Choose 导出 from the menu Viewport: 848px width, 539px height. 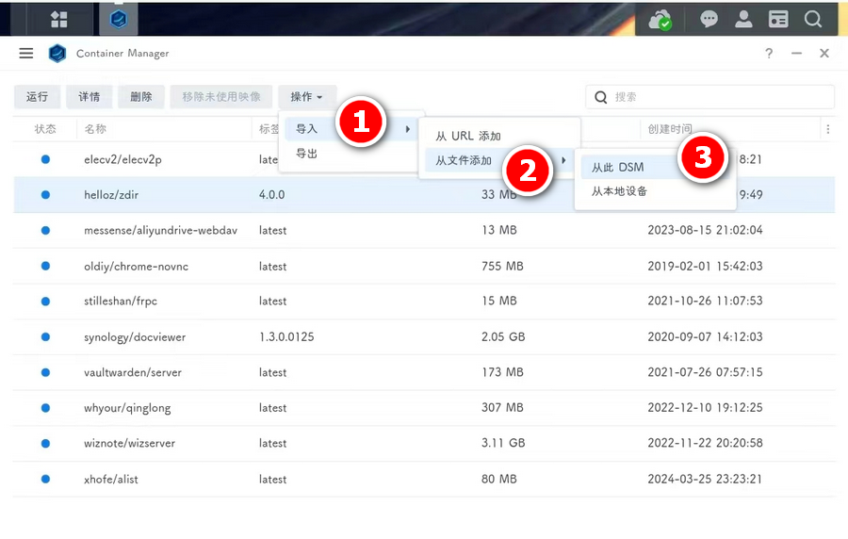point(306,154)
